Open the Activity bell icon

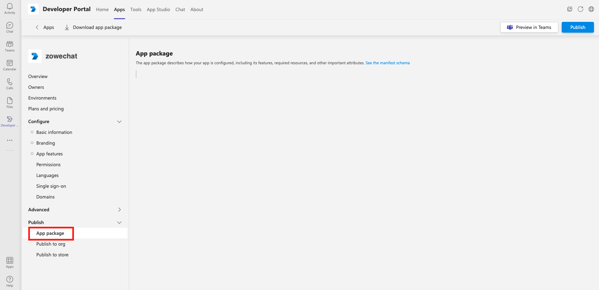pyautogui.click(x=10, y=8)
